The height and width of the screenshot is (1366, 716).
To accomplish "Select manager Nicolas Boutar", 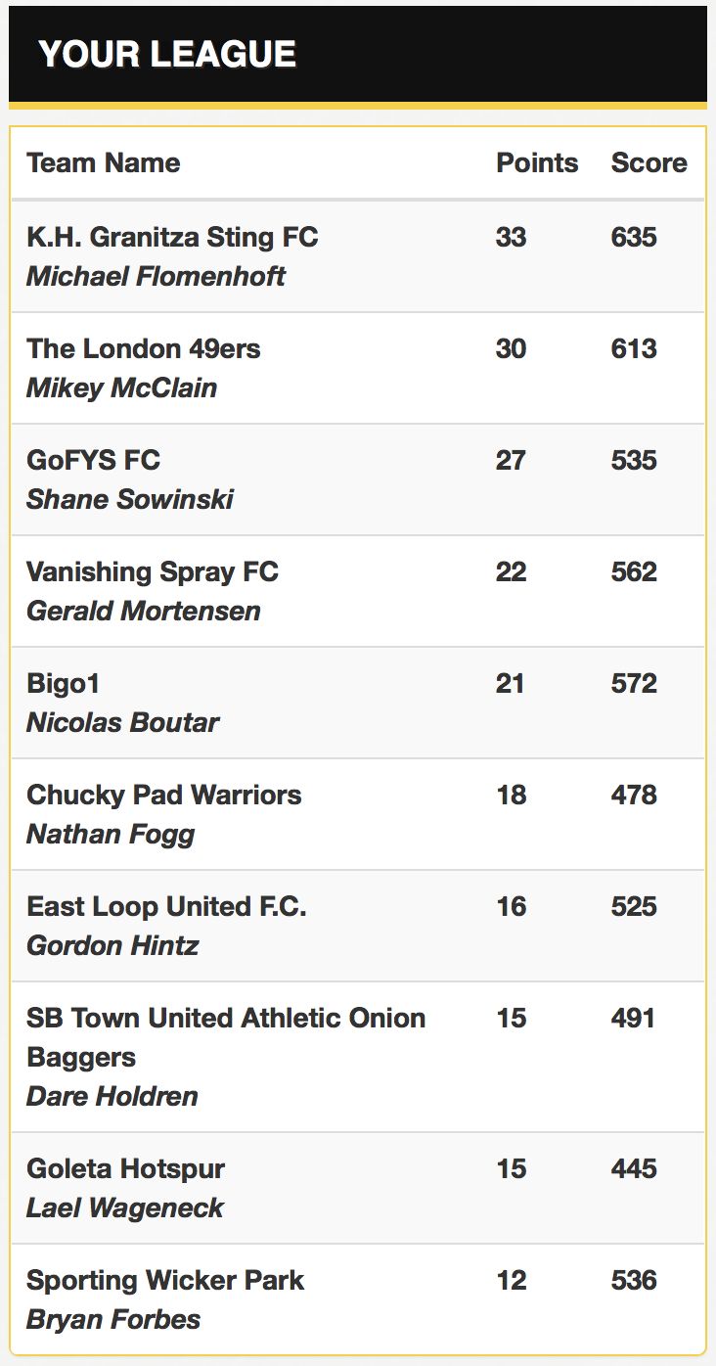I will point(122,722).
